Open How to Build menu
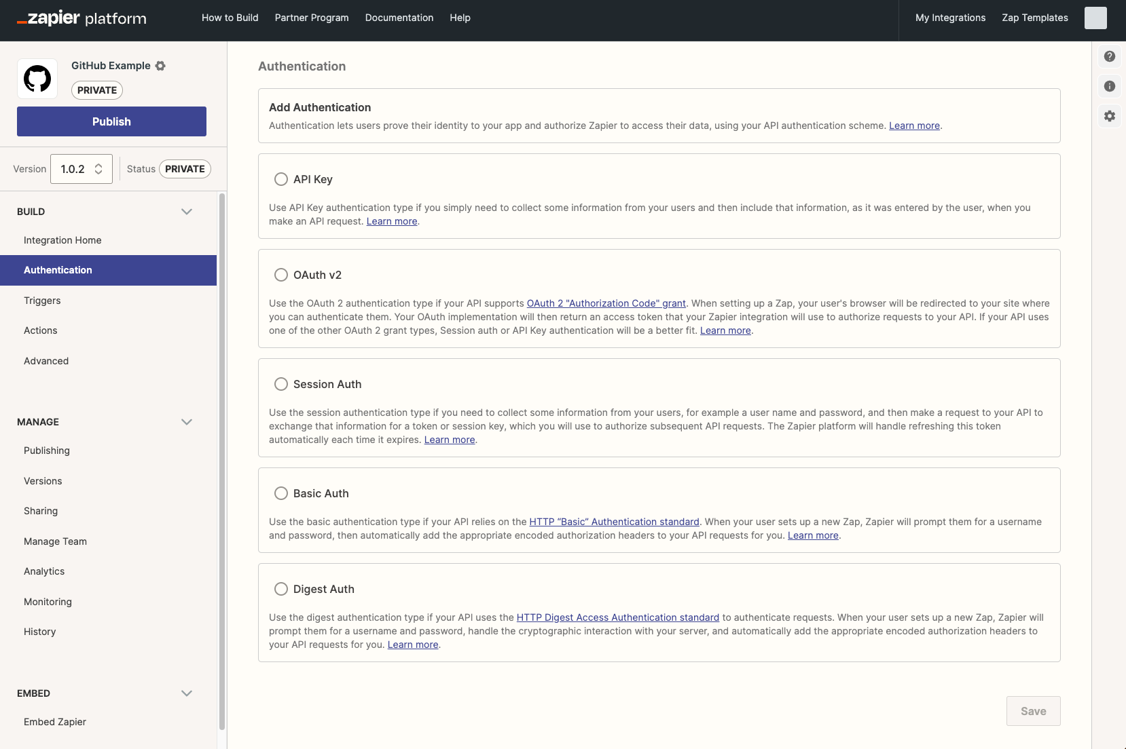The image size is (1126, 749). point(230,18)
